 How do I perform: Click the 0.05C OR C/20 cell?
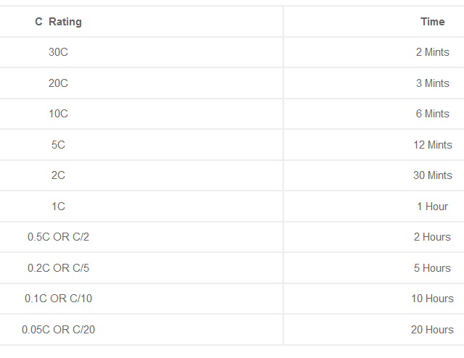coord(58,330)
